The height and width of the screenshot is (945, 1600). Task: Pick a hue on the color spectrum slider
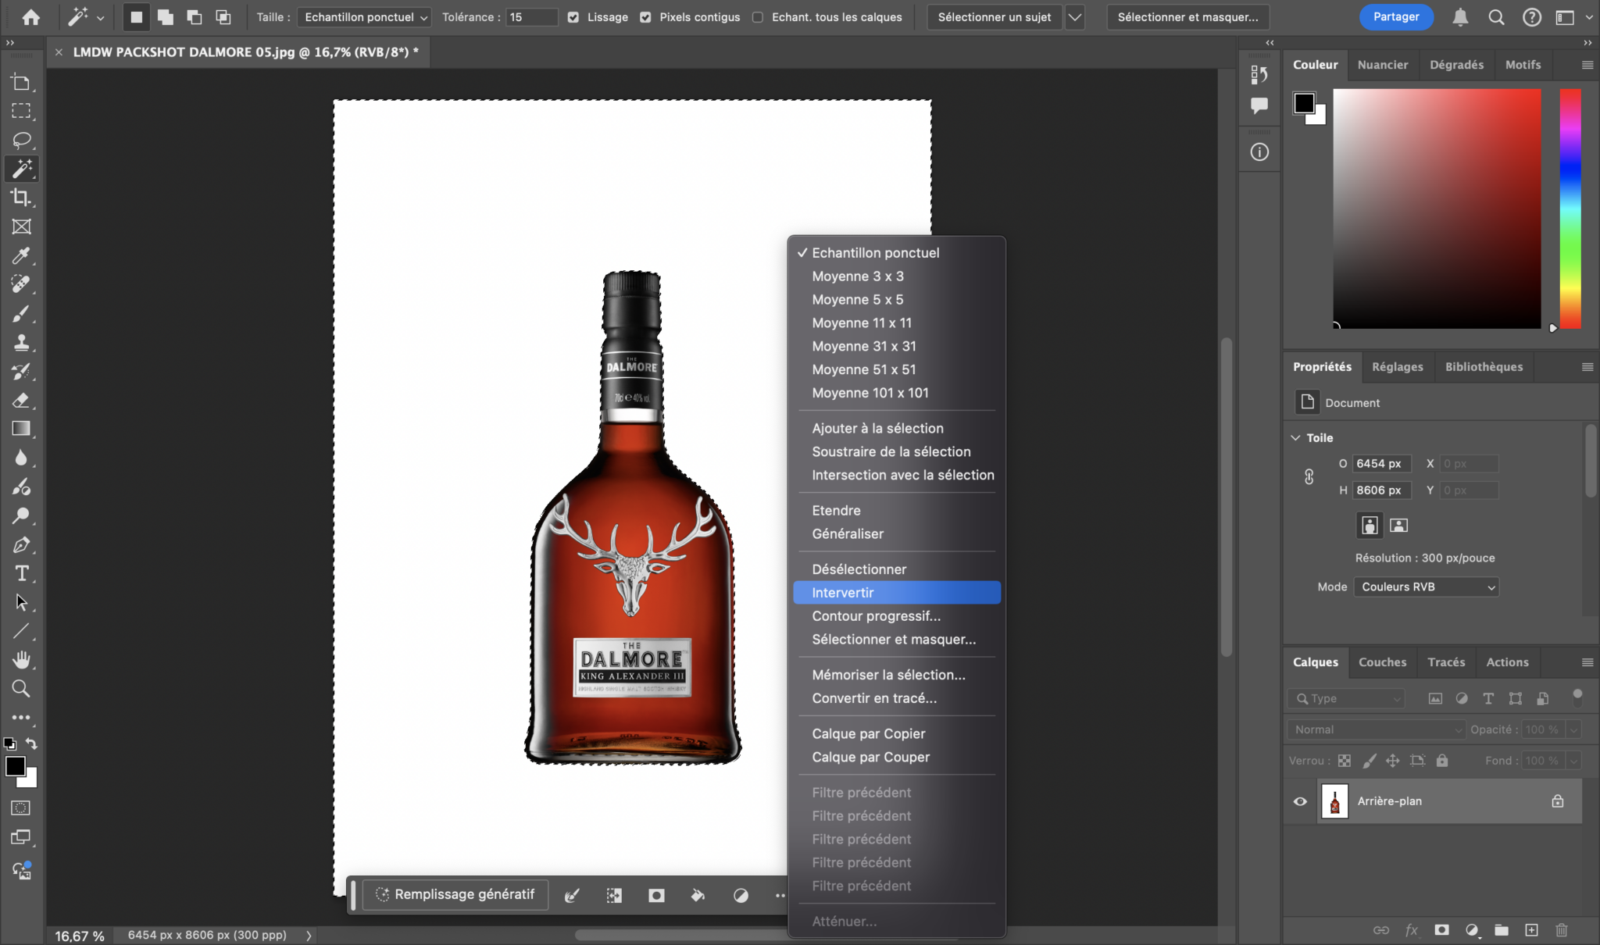tap(1570, 209)
